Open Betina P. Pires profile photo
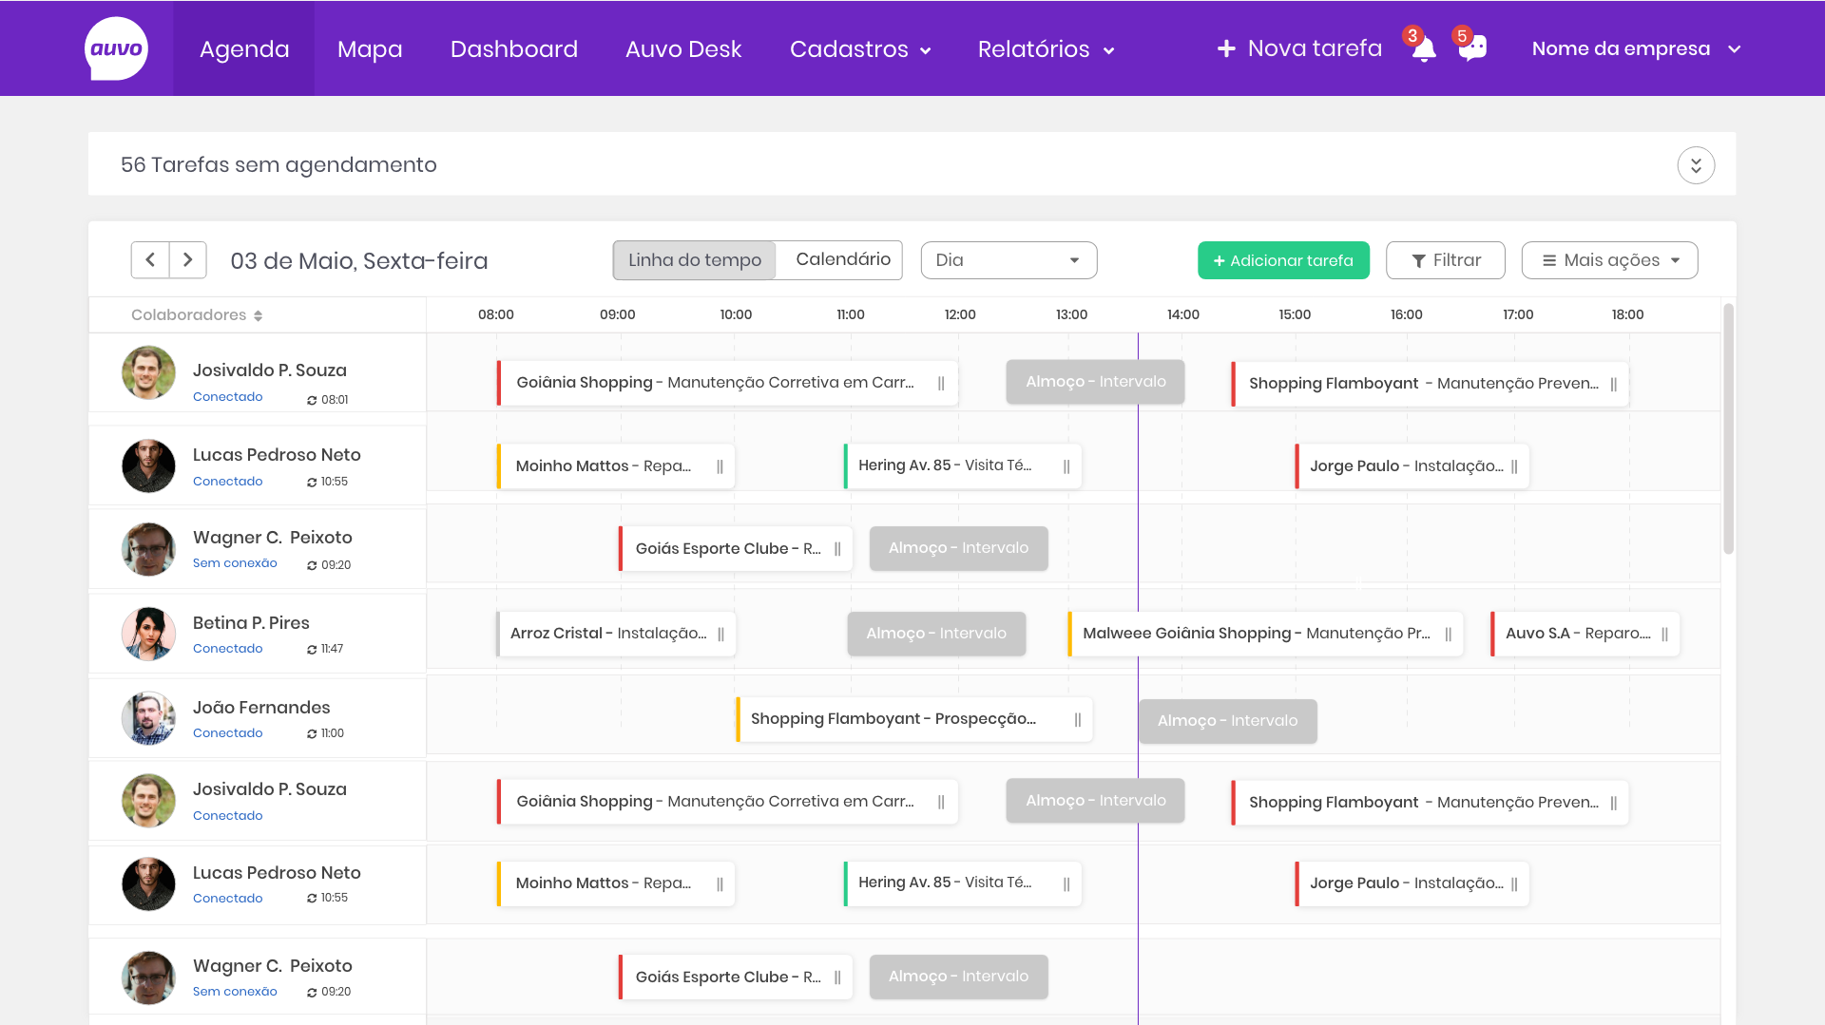The image size is (1825, 1025). (148, 635)
